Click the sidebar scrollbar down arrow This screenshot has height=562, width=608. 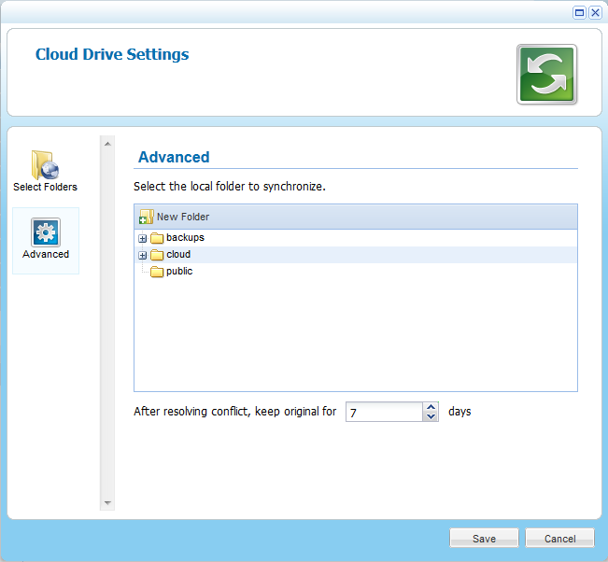107,503
